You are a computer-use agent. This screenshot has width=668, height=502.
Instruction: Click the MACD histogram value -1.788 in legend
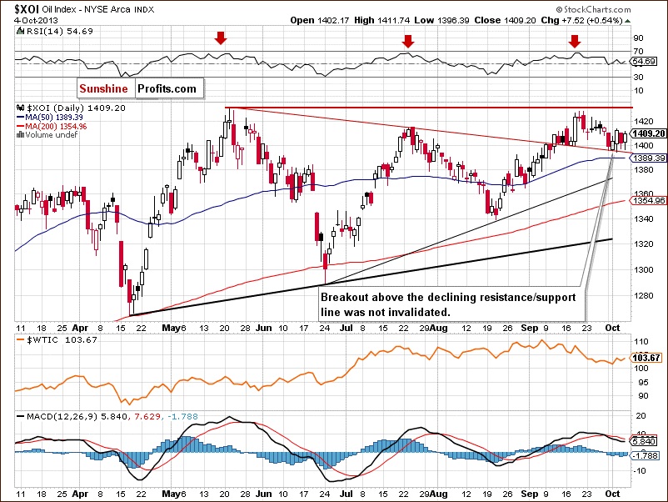click(x=182, y=416)
